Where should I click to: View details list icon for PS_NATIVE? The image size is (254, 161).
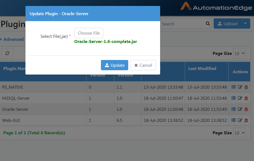(x=233, y=87)
